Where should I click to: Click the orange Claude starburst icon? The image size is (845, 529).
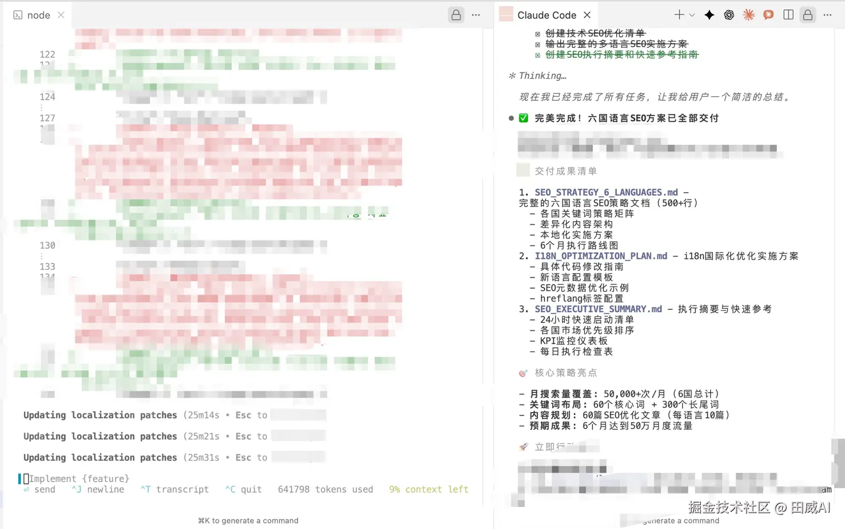coord(749,15)
